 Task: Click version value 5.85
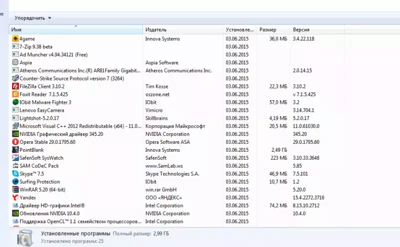297,166
